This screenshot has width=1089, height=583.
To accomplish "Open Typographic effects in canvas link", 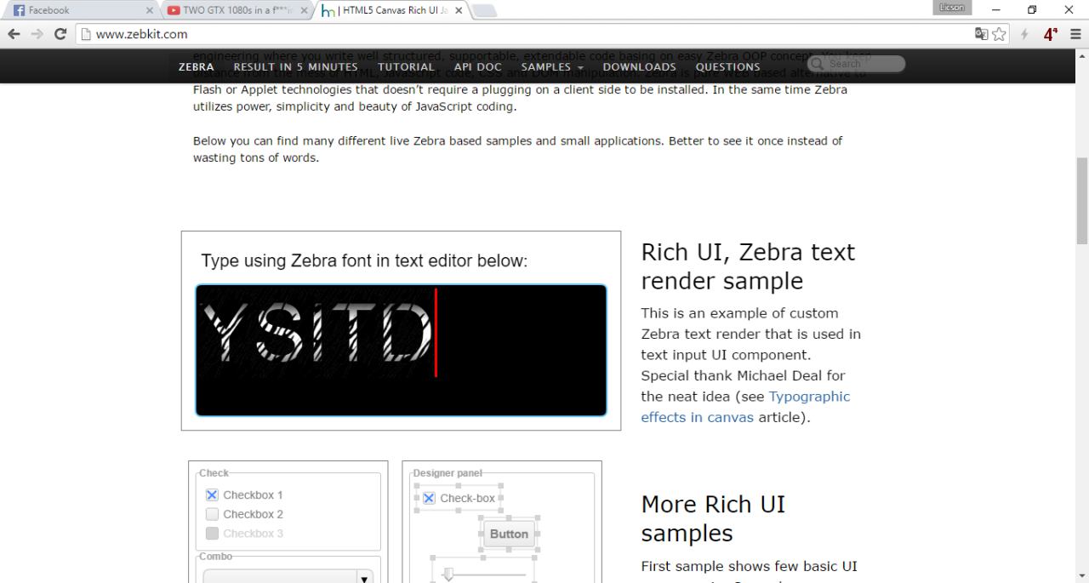I will click(x=745, y=407).
